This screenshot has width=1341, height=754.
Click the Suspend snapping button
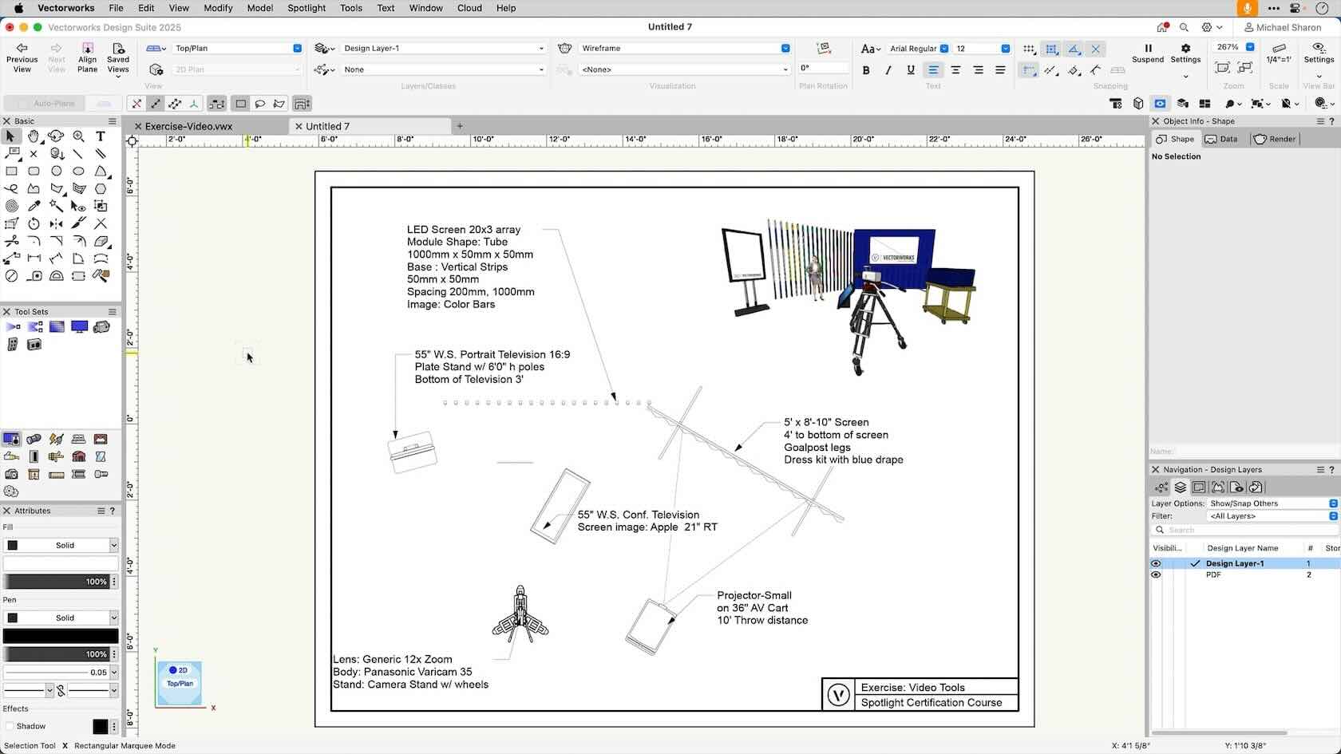pyautogui.click(x=1147, y=53)
